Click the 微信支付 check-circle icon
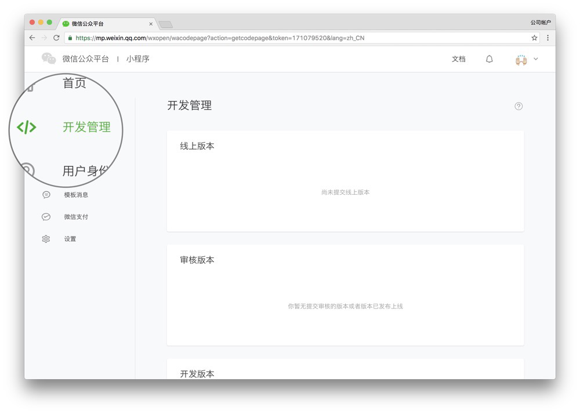Viewport: 580px width, 414px height. (46, 216)
